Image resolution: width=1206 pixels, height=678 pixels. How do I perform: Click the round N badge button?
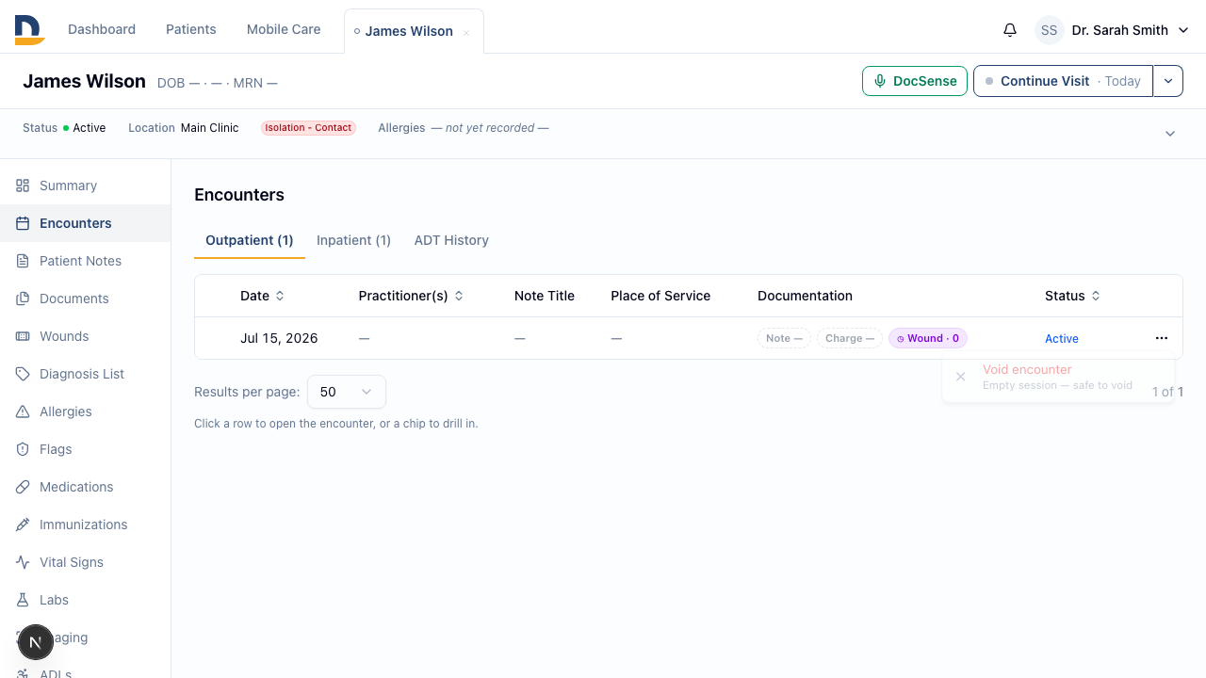36,642
